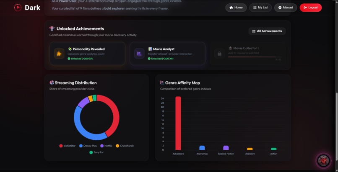Click the green Action bar

(x=274, y=149)
